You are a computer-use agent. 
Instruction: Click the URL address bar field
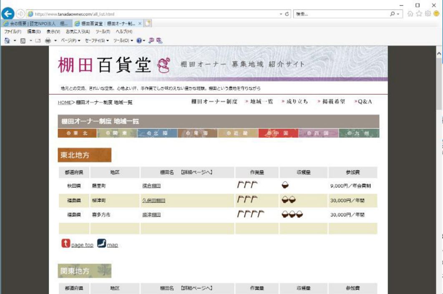154,14
